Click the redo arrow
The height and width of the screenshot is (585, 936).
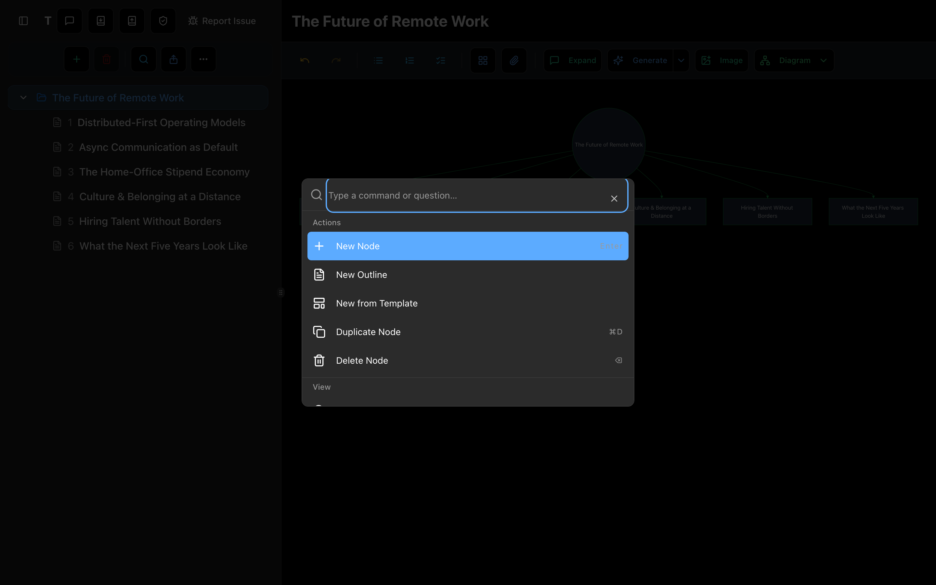pos(336,60)
